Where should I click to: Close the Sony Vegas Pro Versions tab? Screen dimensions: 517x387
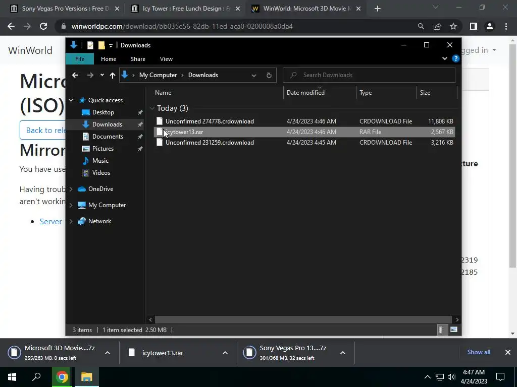click(x=117, y=9)
